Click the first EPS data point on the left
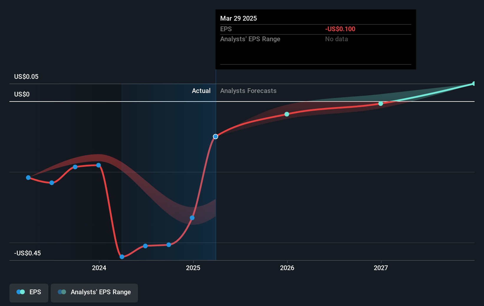Image resolution: width=484 pixels, height=306 pixels. point(28,178)
